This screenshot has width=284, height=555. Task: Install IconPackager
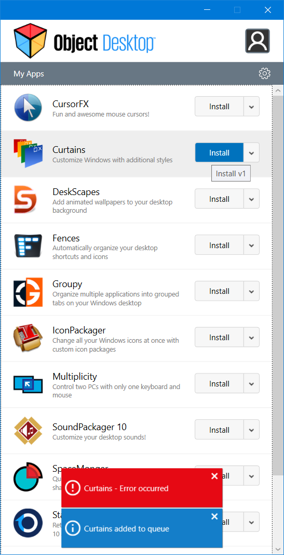pyautogui.click(x=219, y=338)
